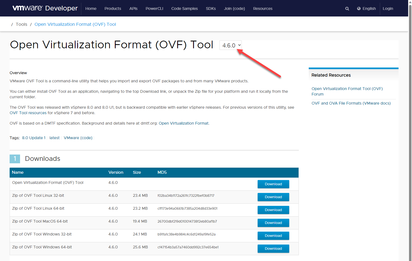Select MD5 text cf47154b3a57a7460dd992c37e654be1
The width and height of the screenshot is (412, 261).
coord(188,247)
